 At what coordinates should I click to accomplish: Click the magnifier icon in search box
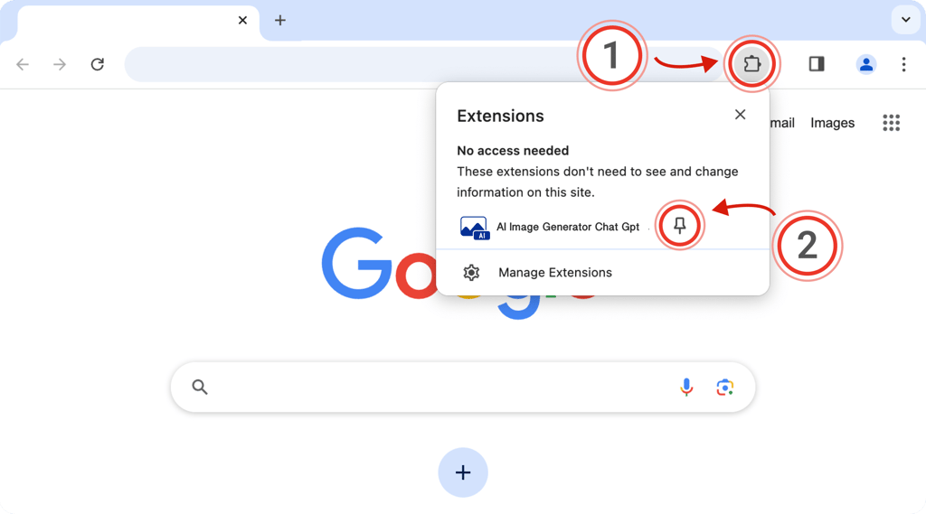point(200,388)
